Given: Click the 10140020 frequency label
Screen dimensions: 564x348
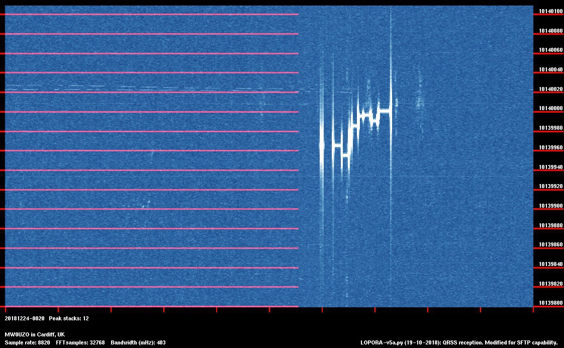Looking at the screenshot, I should pyautogui.click(x=550, y=89).
